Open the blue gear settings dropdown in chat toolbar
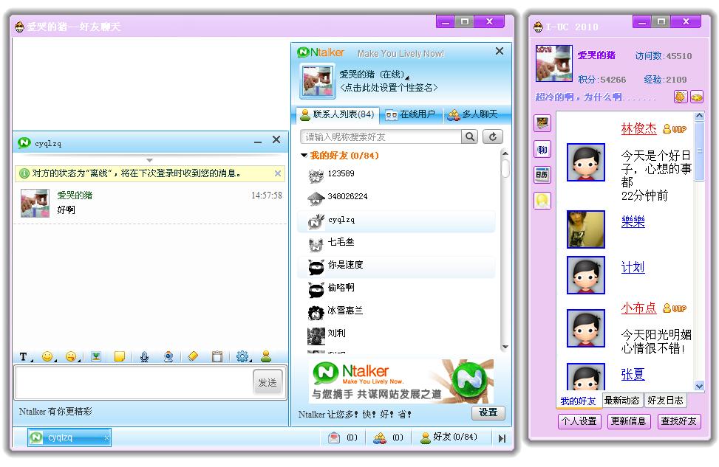 point(243,356)
